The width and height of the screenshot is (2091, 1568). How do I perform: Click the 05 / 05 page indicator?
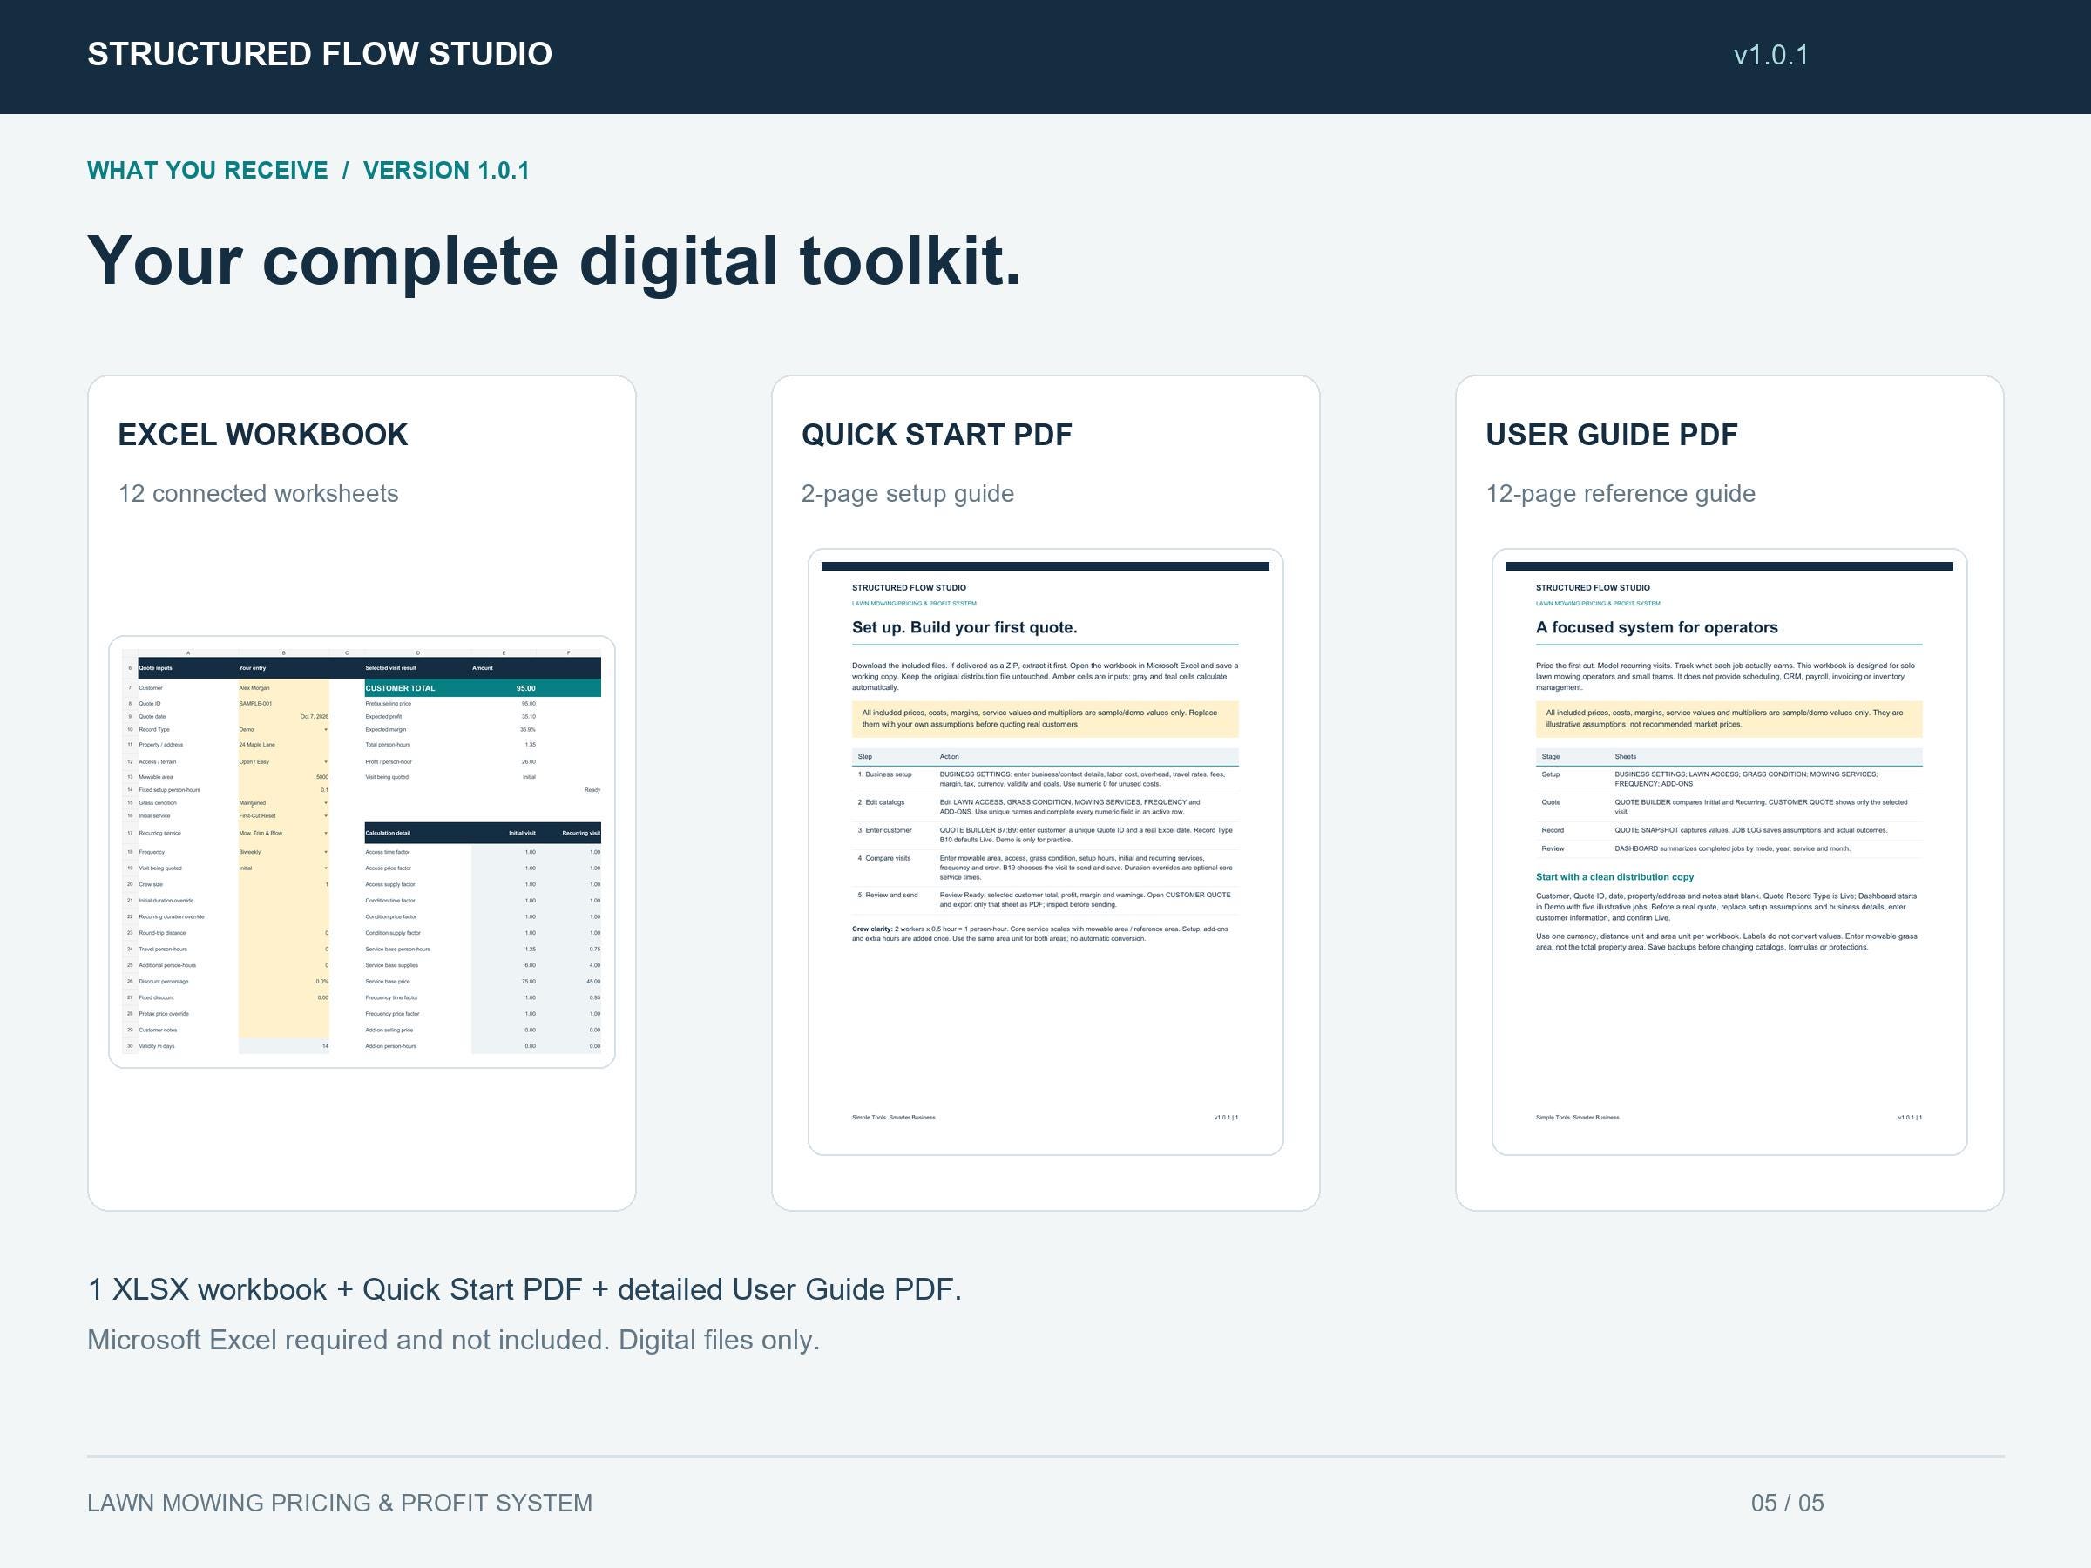(x=1788, y=1503)
